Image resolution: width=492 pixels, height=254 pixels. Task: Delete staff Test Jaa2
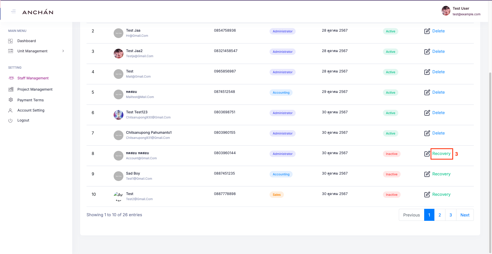tap(438, 52)
